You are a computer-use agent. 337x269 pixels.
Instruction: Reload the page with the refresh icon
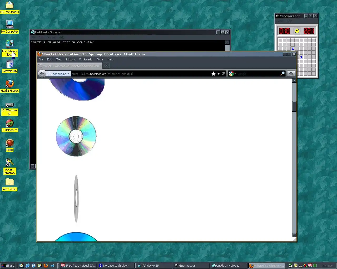coord(223,74)
